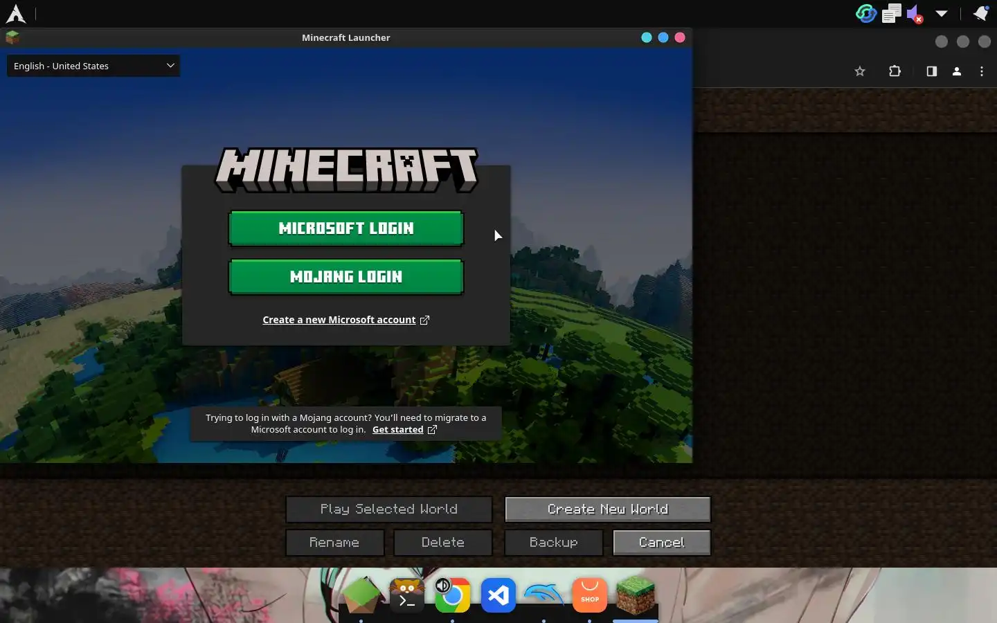The image size is (997, 623).
Task: Open Visual Studio Code from the dock
Action: (x=498, y=595)
